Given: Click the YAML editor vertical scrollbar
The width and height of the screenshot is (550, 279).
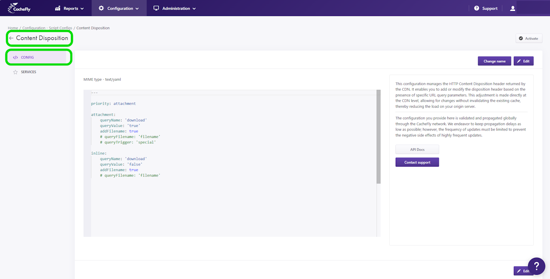Looking at the screenshot, I should [379, 136].
